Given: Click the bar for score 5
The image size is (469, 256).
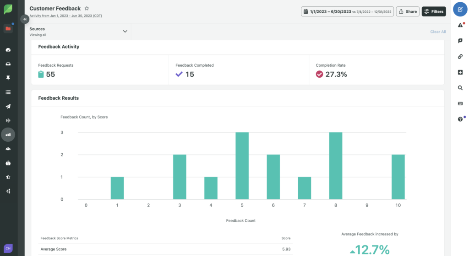Looking at the screenshot, I should [x=242, y=166].
